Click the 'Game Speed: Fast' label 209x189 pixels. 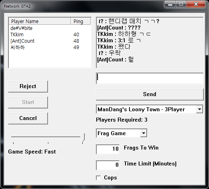tap(32, 152)
